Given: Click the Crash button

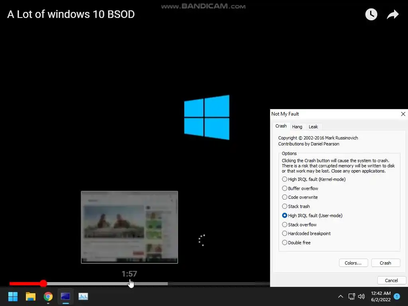Looking at the screenshot, I should (x=385, y=263).
